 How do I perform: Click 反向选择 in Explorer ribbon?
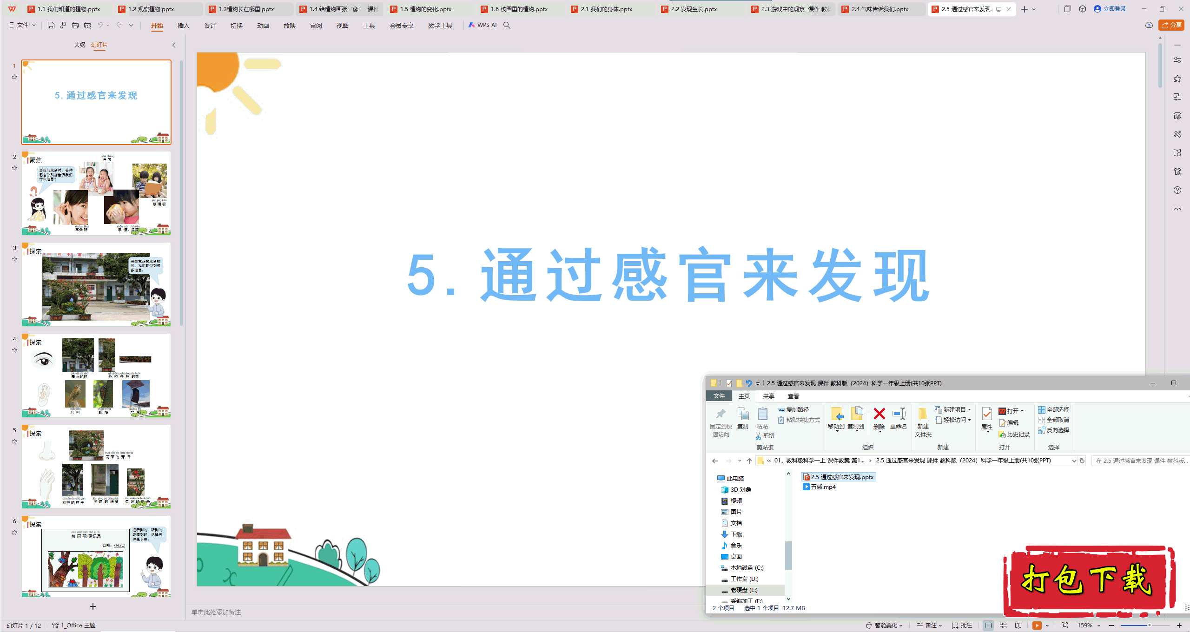[x=1054, y=430]
